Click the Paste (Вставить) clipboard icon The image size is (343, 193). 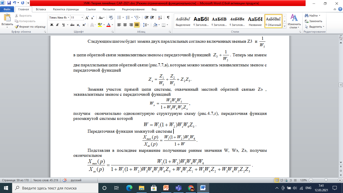[x=7, y=18]
